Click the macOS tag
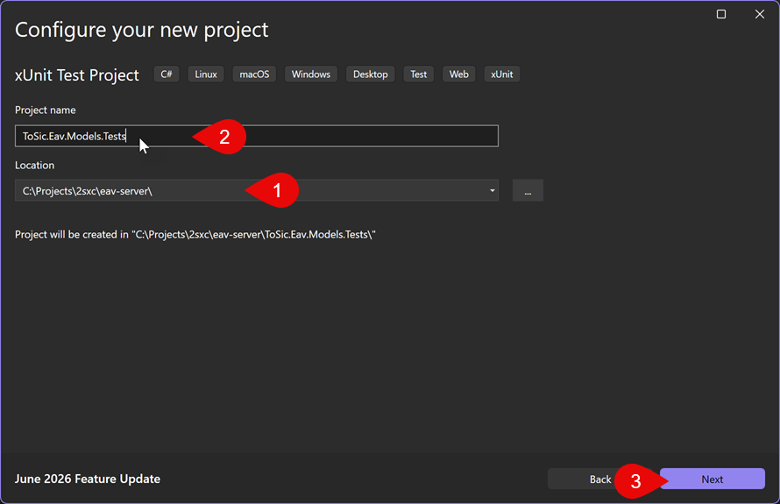The height and width of the screenshot is (504, 780). click(254, 75)
